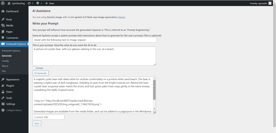Click the prompt textarea resize handle
276x133 pixels.
click(155, 64)
